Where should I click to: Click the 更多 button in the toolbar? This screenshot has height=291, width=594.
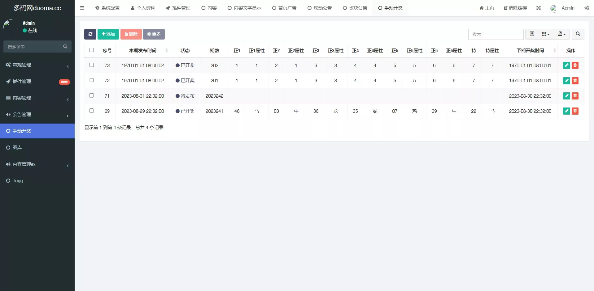[154, 34]
